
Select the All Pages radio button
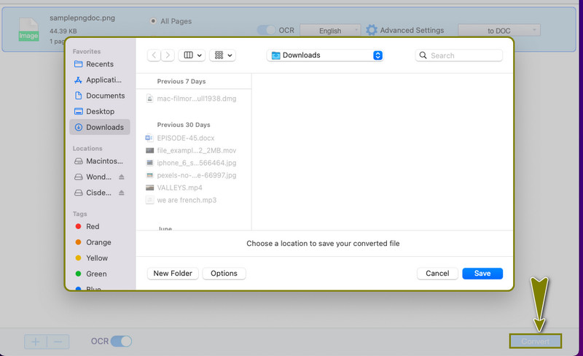(x=152, y=21)
